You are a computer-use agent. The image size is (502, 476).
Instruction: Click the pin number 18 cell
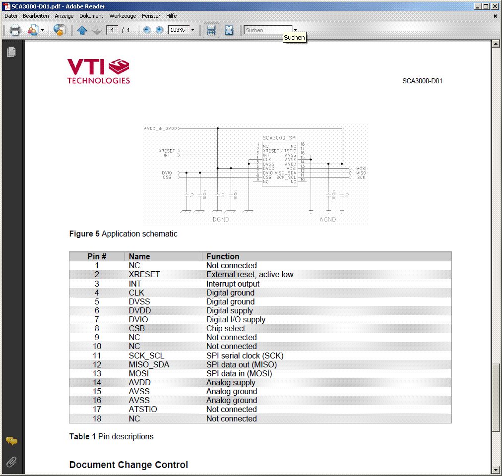point(97,418)
